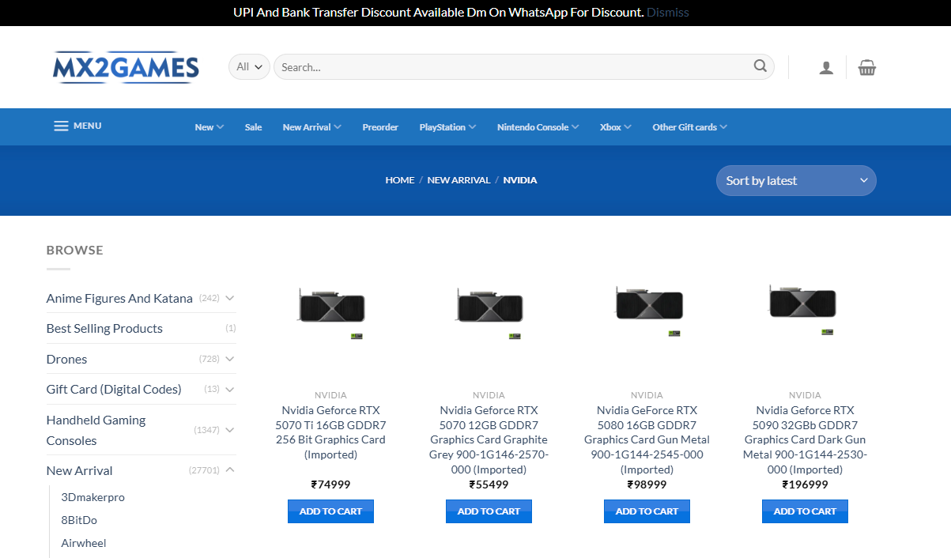The image size is (951, 558).
Task: Open the user account icon
Action: [826, 67]
